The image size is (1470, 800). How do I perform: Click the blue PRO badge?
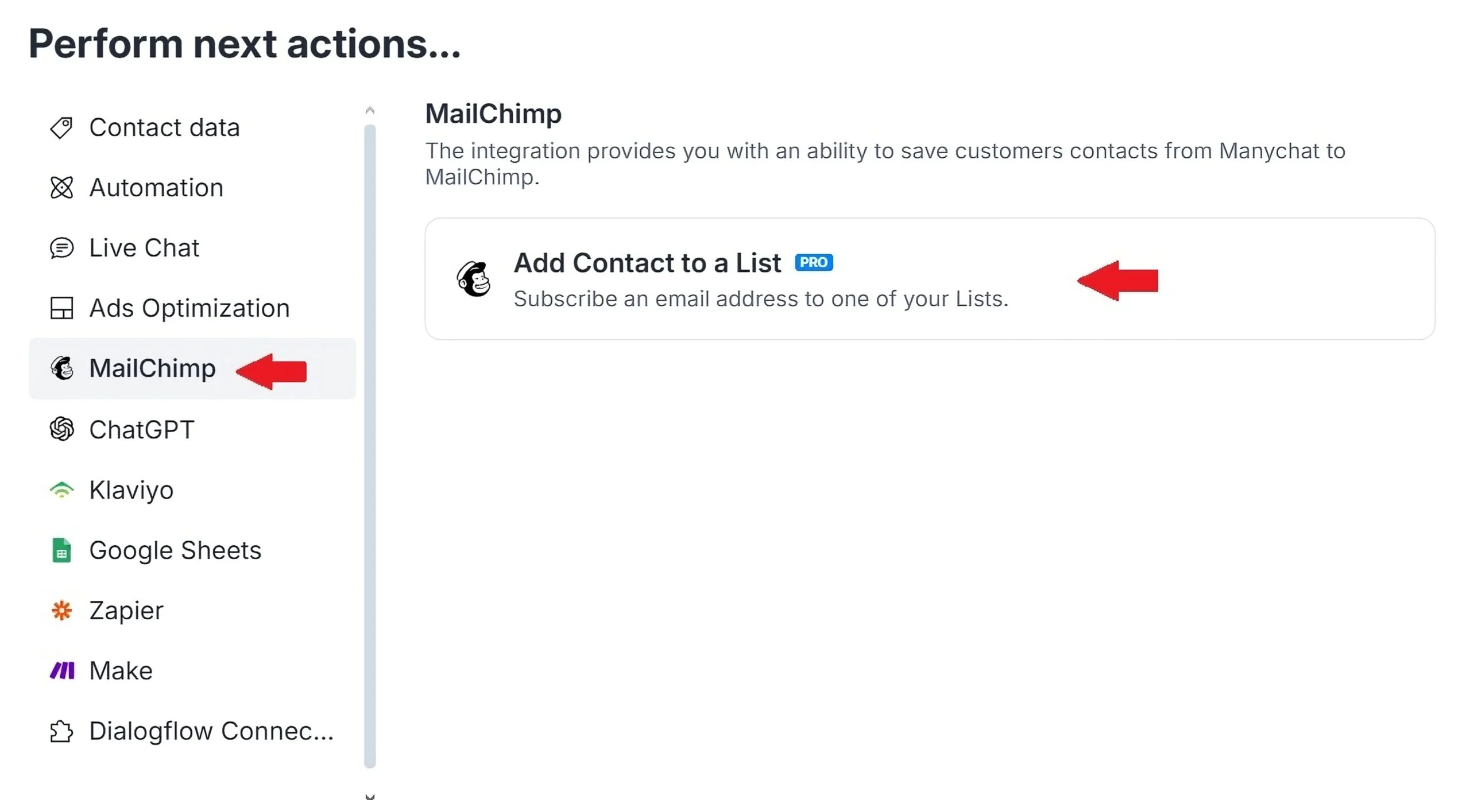(814, 262)
